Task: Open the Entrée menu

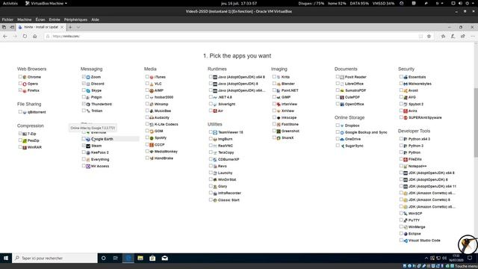Action: [55, 19]
